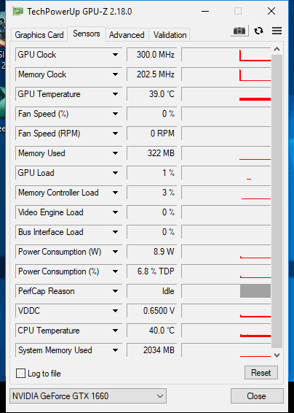Open the Fan Speed (%) dropdown
Image resolution: width=294 pixels, height=413 pixels.
(x=115, y=114)
